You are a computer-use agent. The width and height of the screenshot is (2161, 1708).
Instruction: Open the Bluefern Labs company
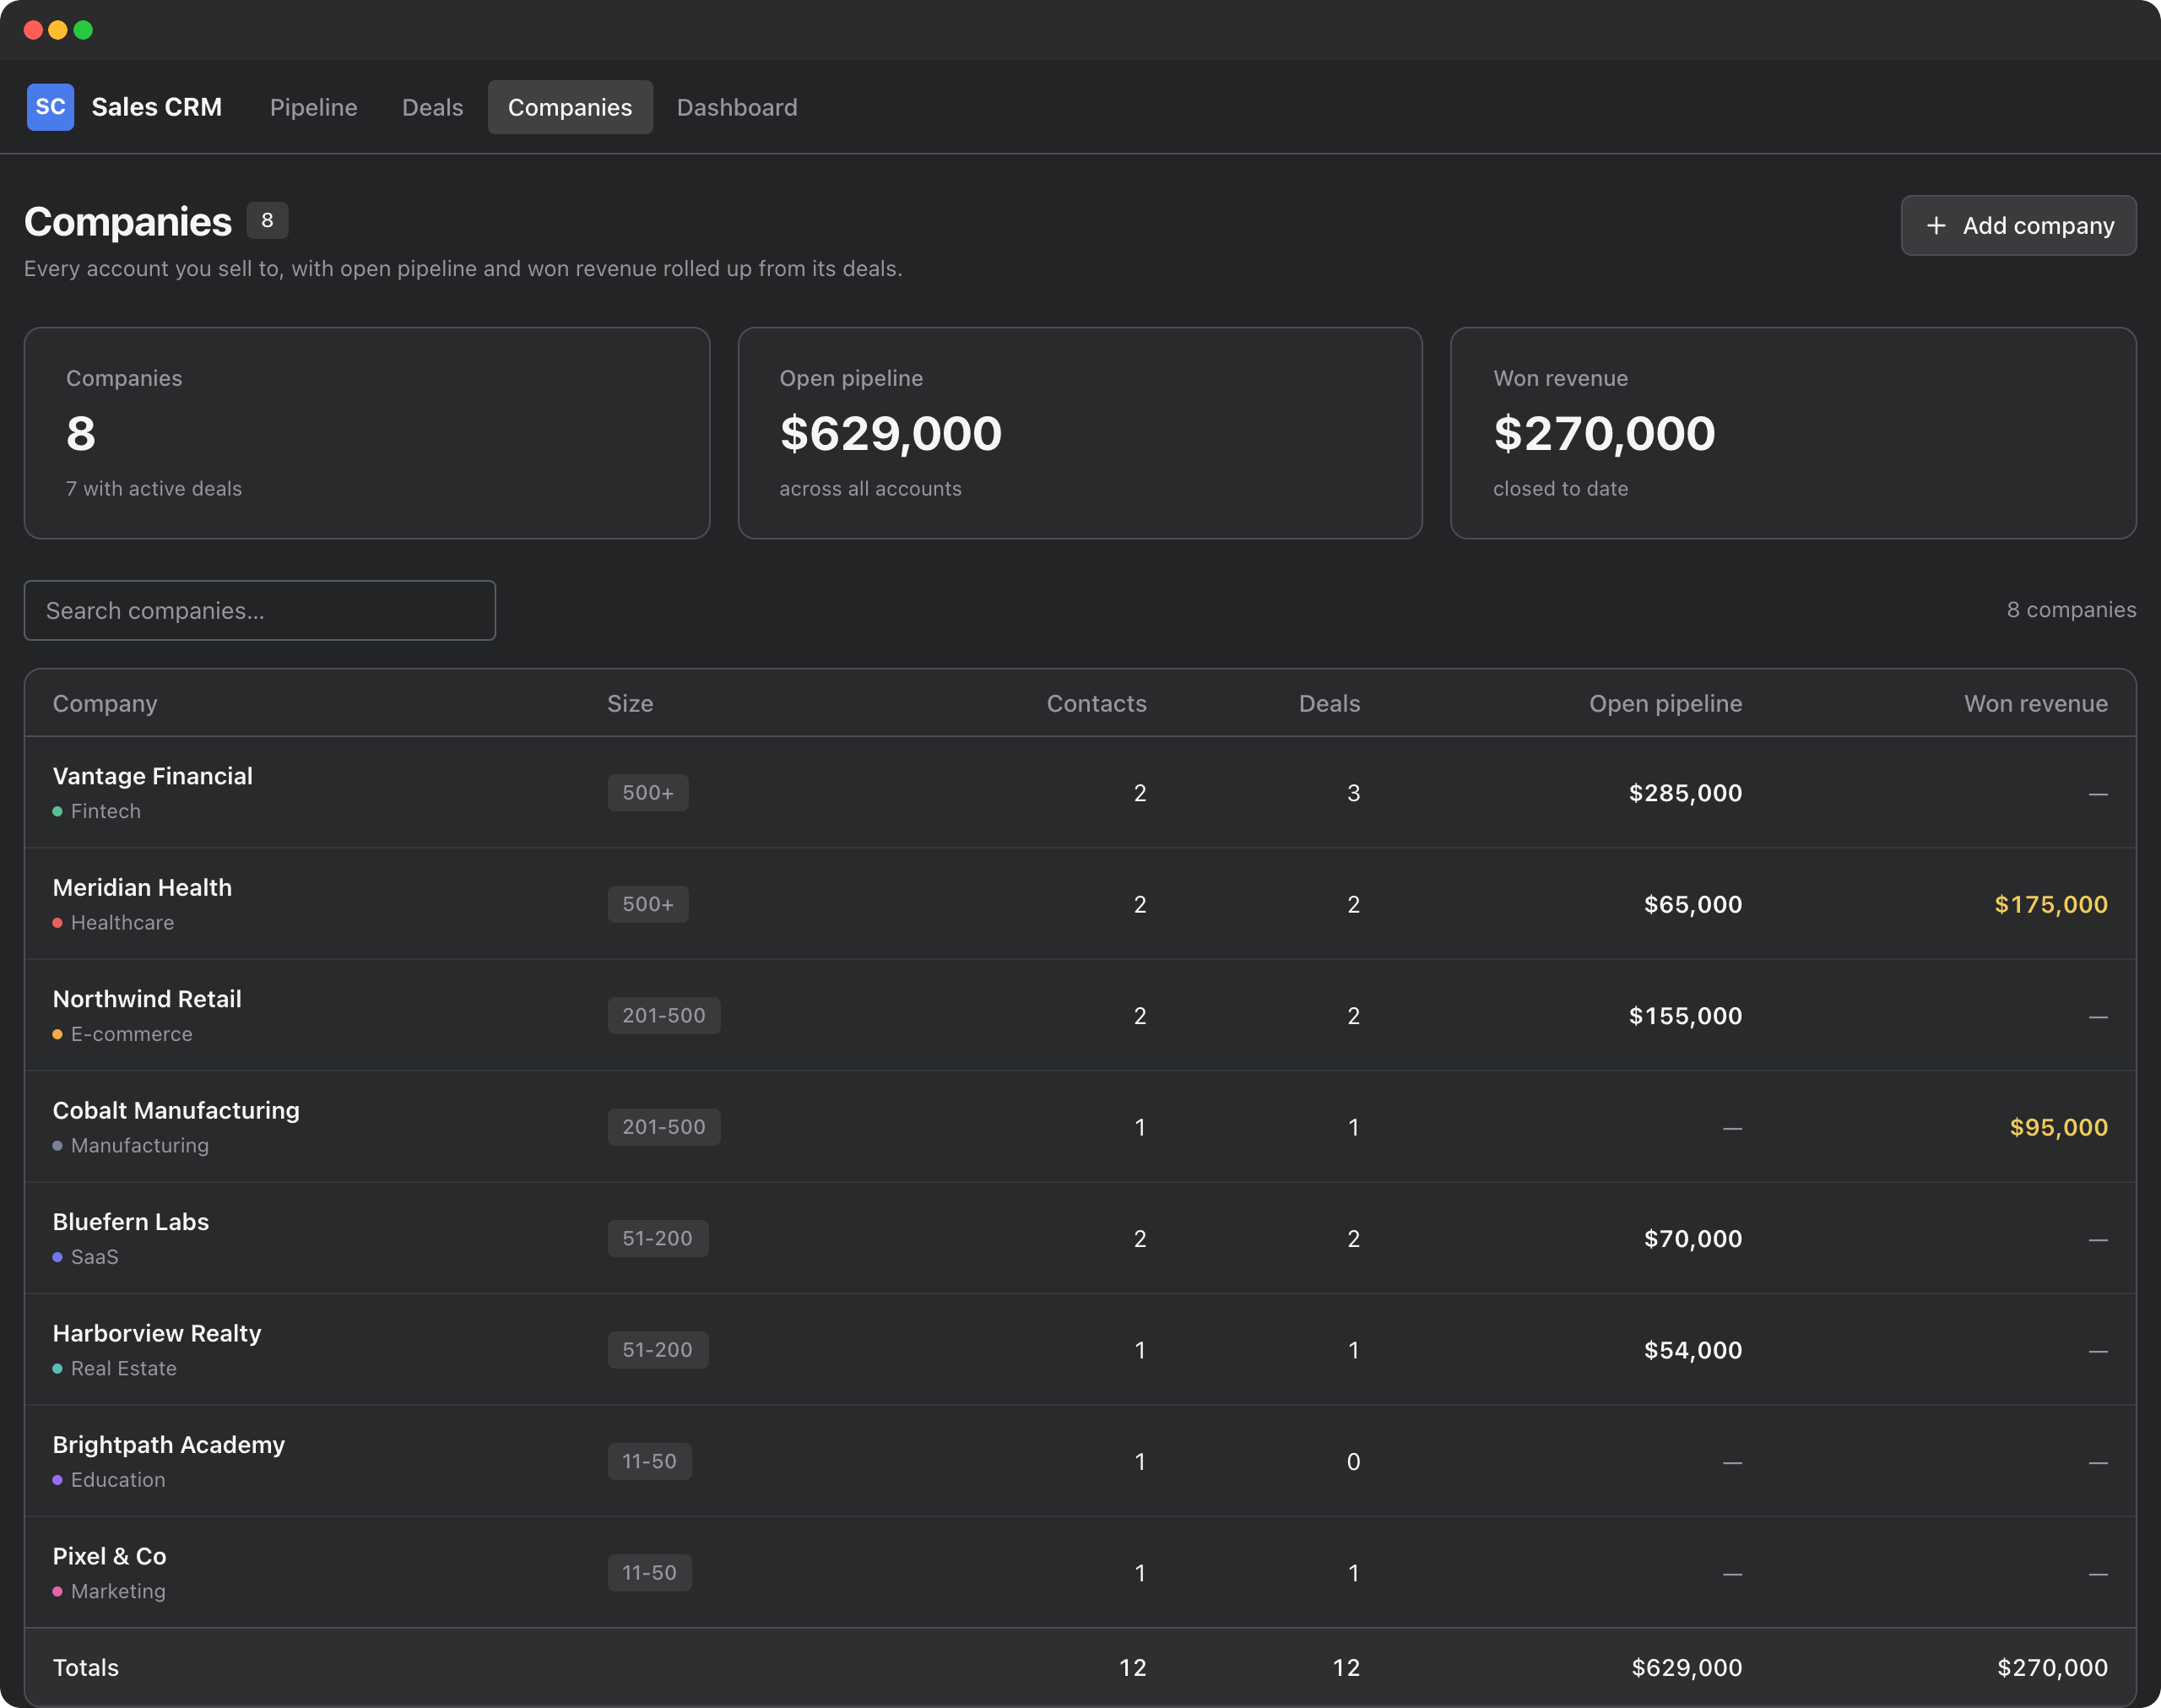(131, 1222)
